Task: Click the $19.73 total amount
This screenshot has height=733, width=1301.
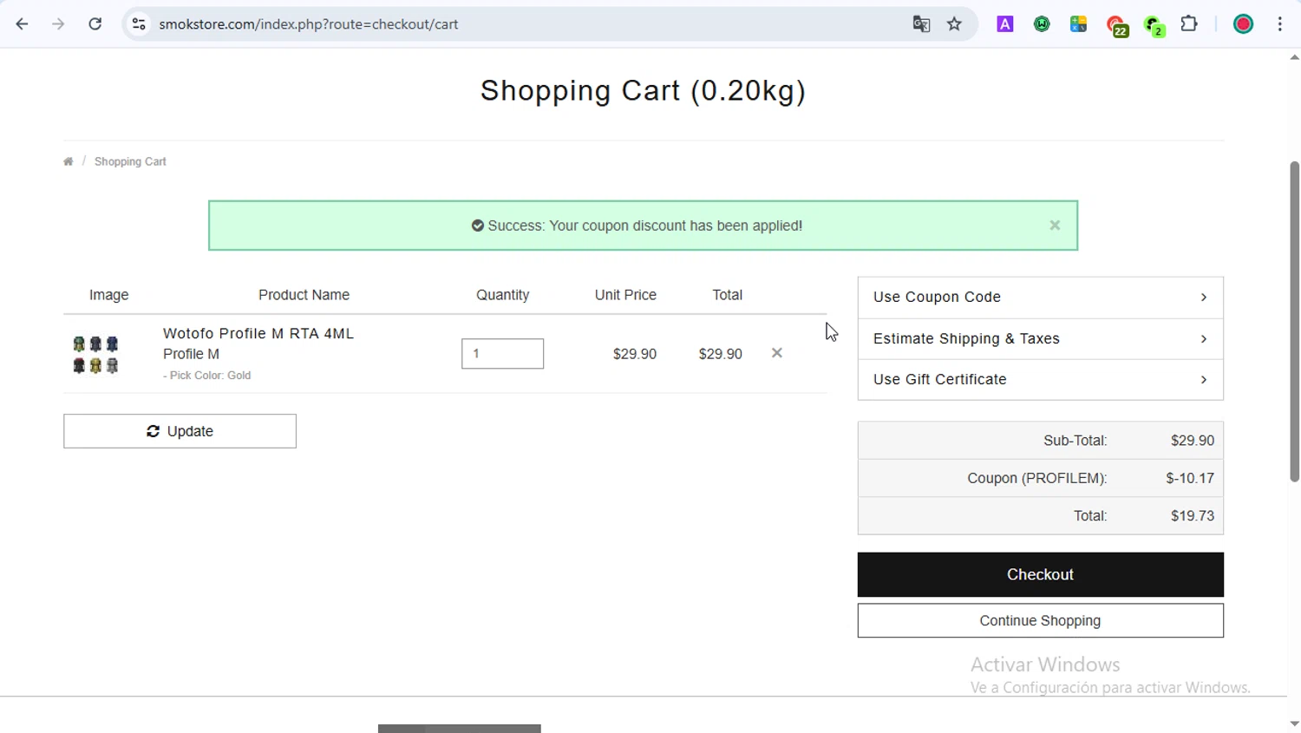Action: click(x=1193, y=515)
